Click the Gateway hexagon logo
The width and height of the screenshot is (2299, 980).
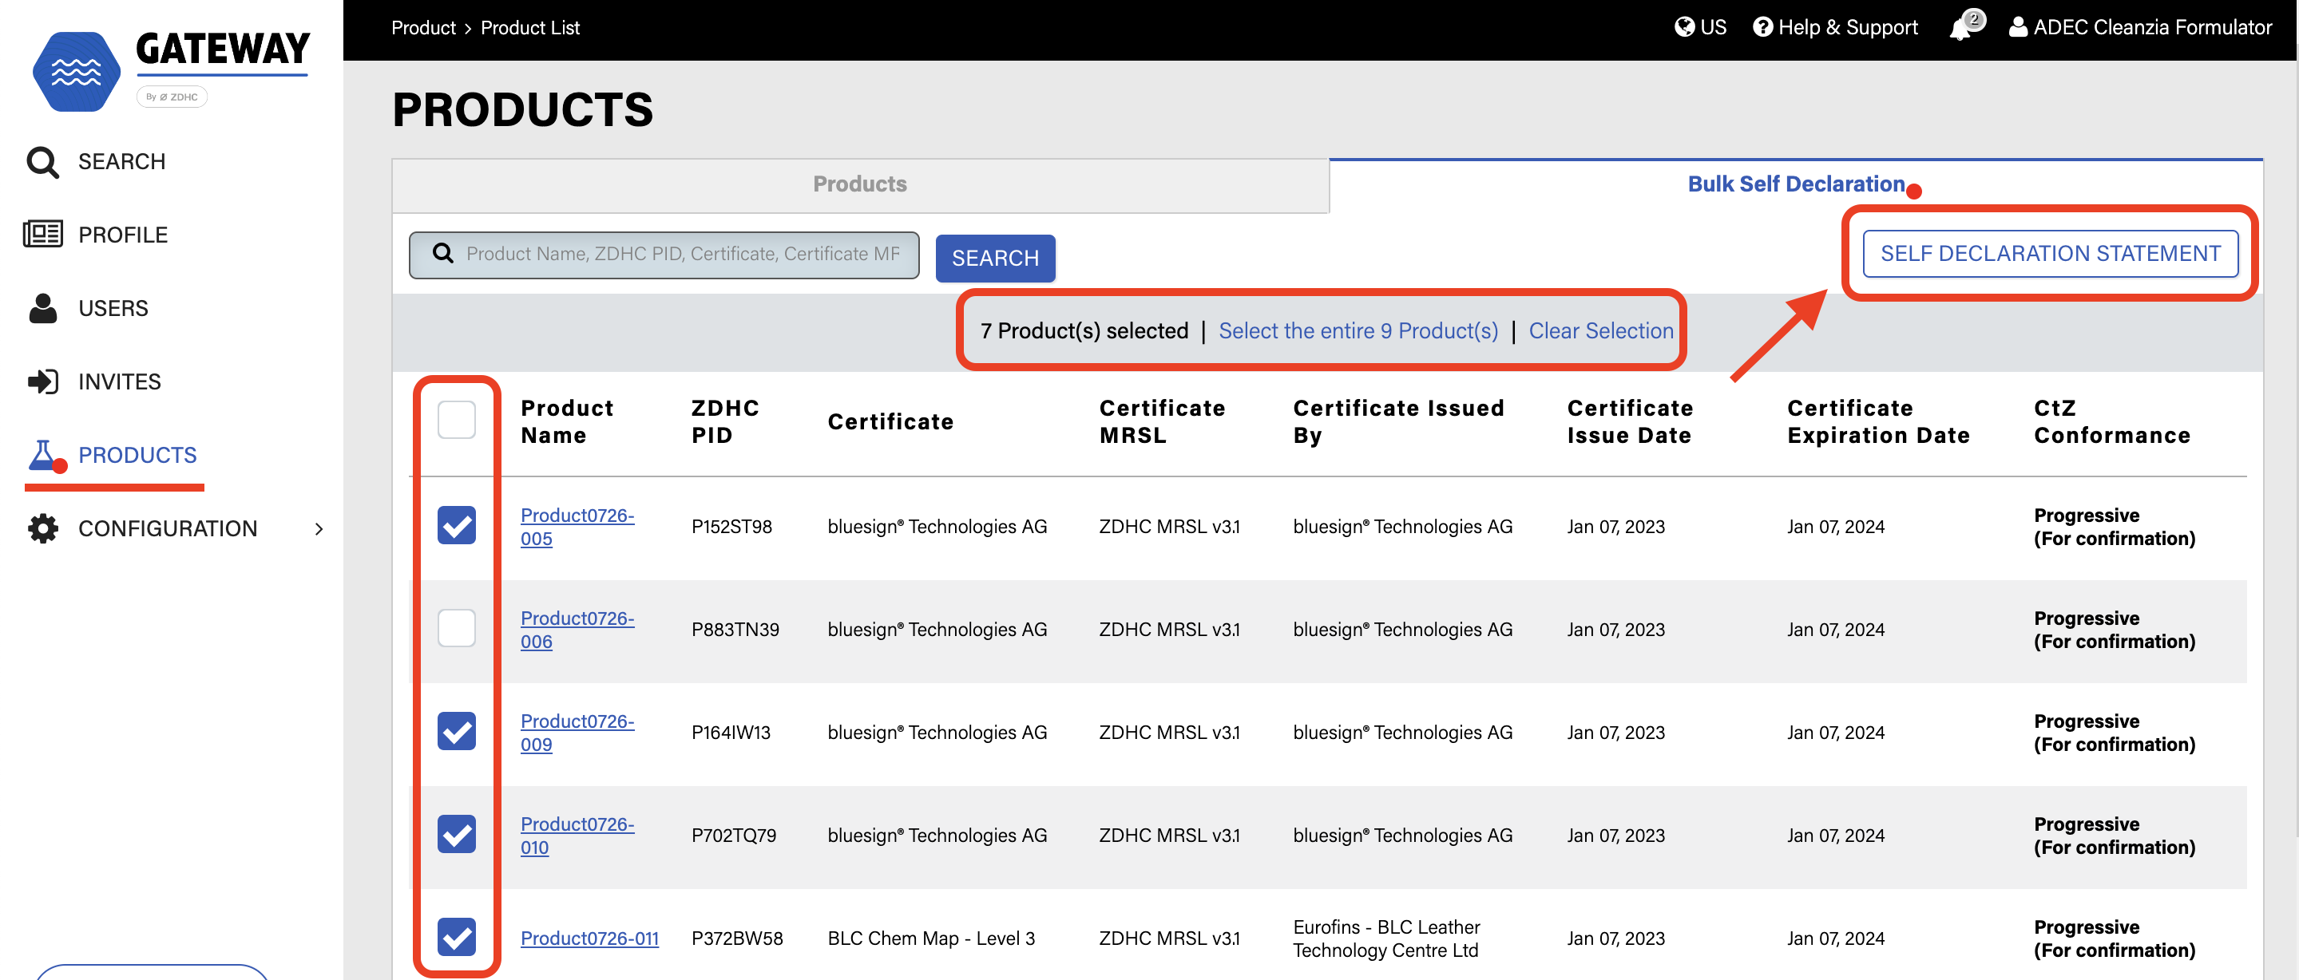(x=76, y=71)
